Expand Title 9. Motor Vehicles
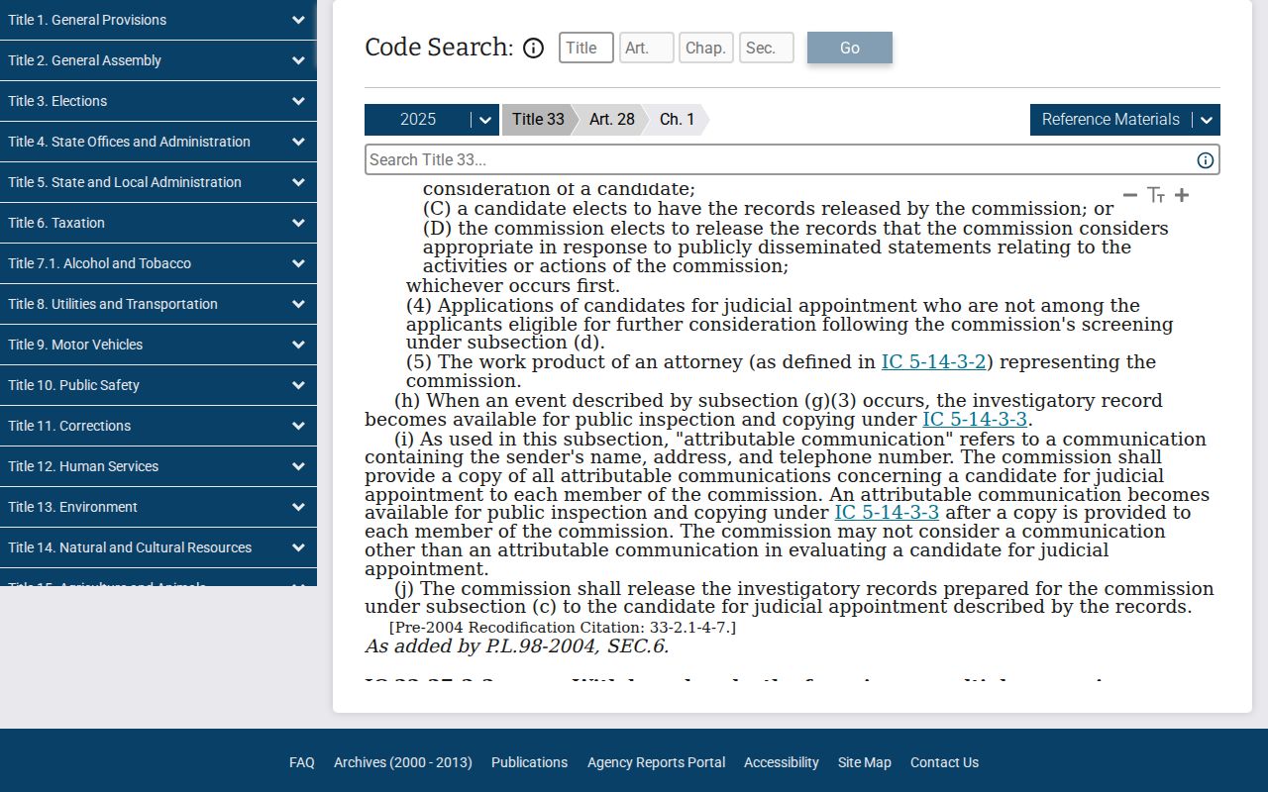 [158, 345]
